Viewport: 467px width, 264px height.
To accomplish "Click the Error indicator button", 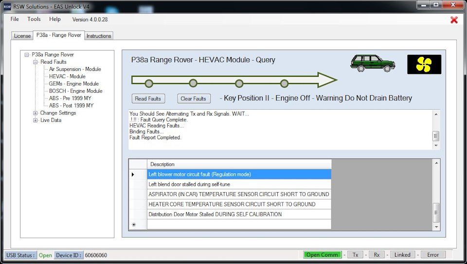I will pos(433,255).
